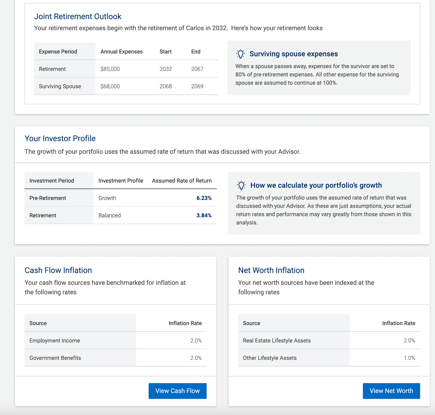Click the 3.84% Balanced rate of return
435x415 pixels.
click(204, 216)
